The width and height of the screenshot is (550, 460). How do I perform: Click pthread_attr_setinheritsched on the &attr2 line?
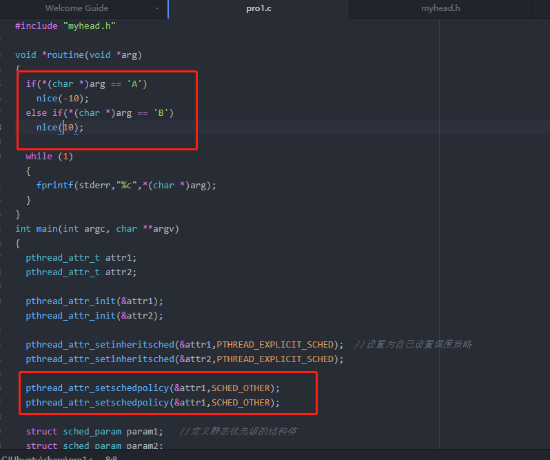100,359
